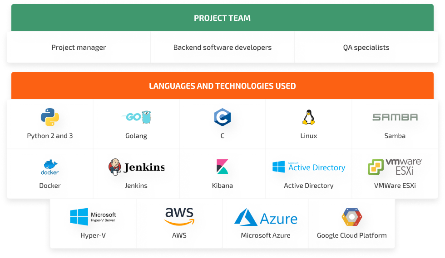Viewport: 445px width, 258px height.
Task: Click the Golang gopher logo
Action: click(136, 117)
